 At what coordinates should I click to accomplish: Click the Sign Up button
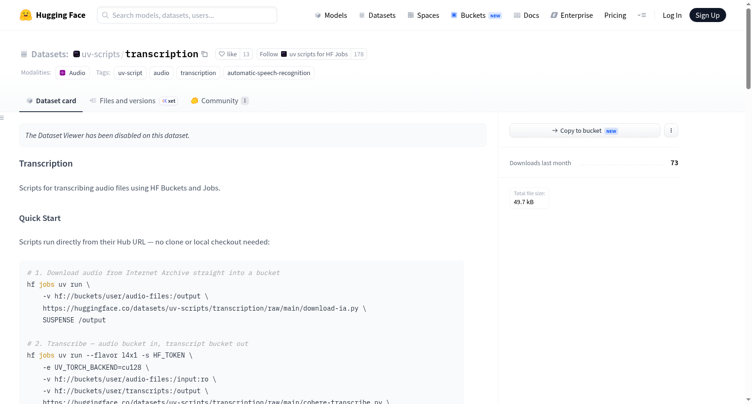click(707, 15)
